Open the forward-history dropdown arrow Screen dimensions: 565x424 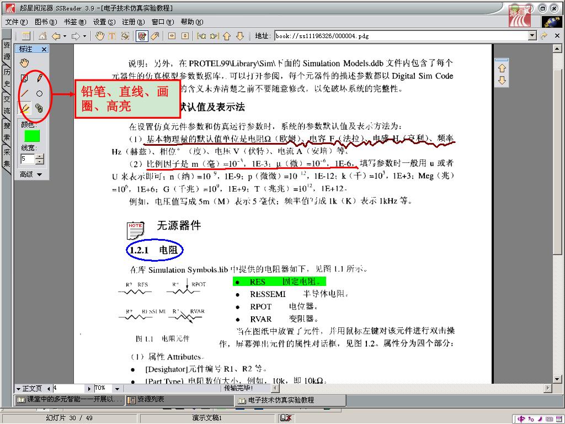(84, 36)
